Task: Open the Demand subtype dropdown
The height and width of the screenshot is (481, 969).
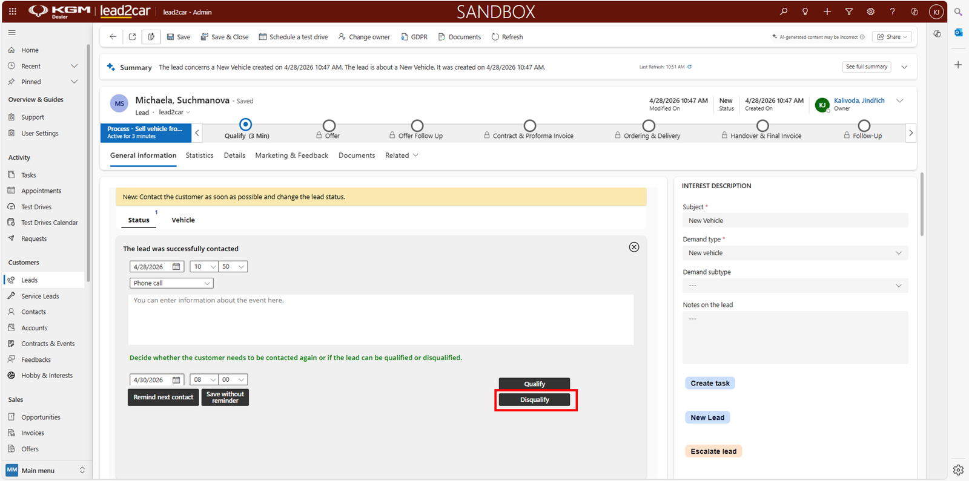Action: [x=795, y=286]
